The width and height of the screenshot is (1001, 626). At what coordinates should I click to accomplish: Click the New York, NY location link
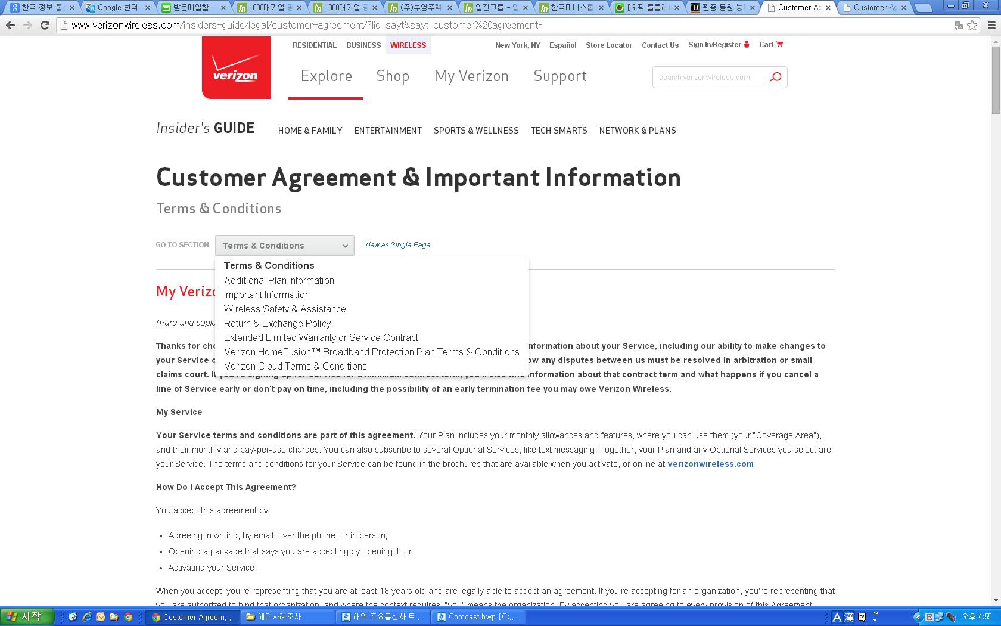(518, 45)
